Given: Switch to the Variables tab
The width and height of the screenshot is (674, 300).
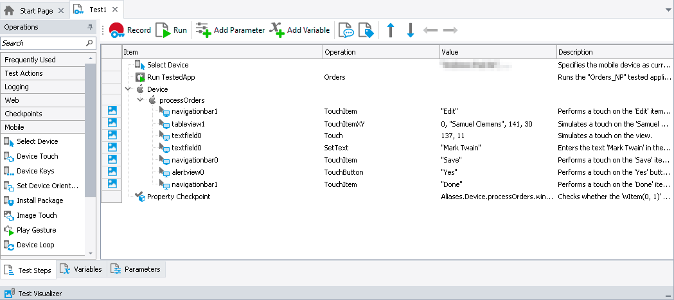Looking at the screenshot, I should click(x=82, y=270).
